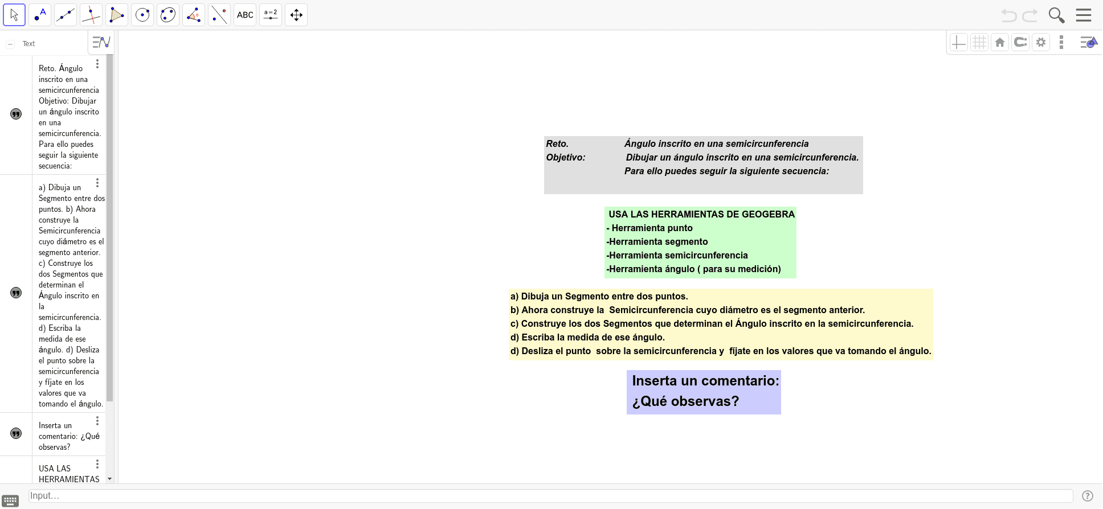1103x509 pixels.
Task: Open Graphics view settings gear
Action: point(1041,42)
